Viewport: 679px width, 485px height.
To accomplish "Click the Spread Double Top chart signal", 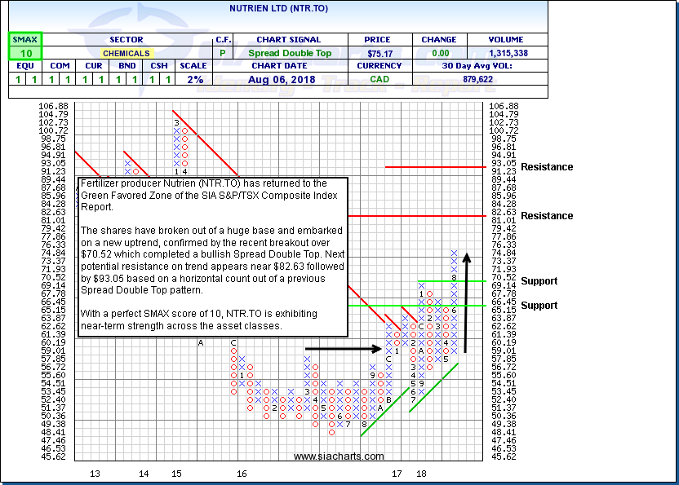I will tap(289, 53).
